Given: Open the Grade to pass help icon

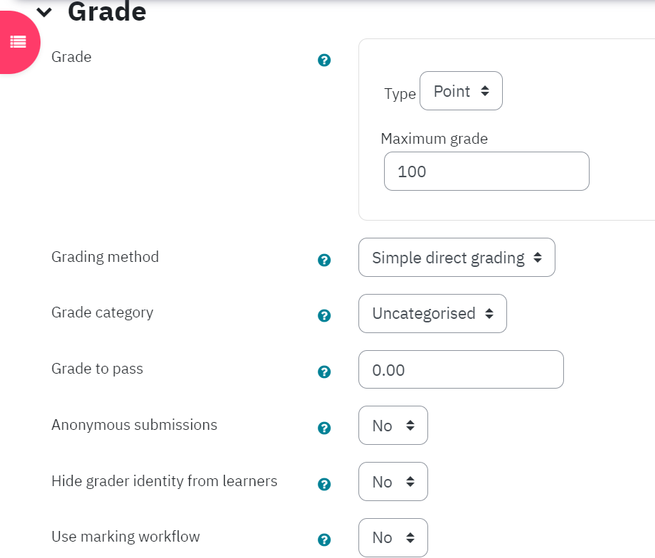Looking at the screenshot, I should click(x=324, y=372).
